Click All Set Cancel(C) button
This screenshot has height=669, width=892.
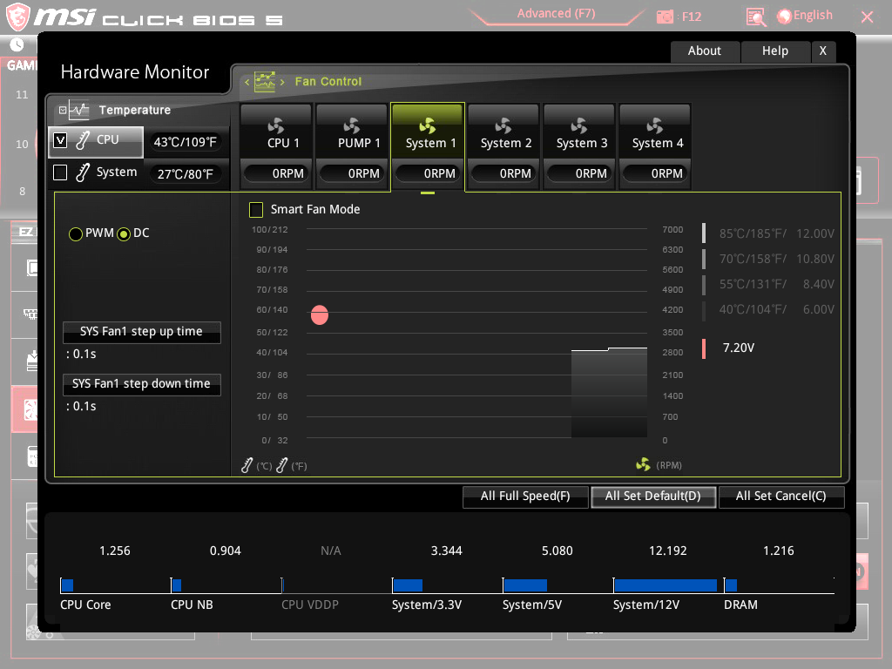coord(781,496)
